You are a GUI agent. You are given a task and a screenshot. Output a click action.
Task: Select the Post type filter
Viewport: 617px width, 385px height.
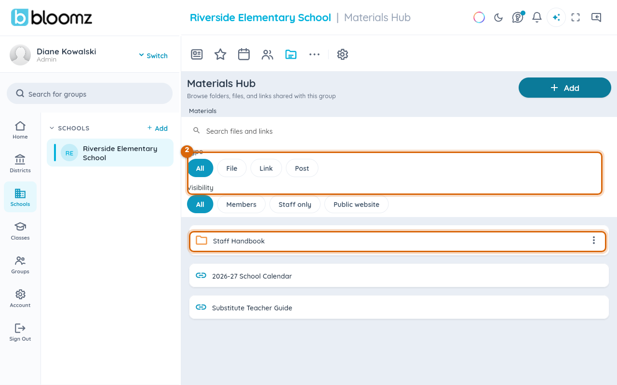(x=302, y=168)
